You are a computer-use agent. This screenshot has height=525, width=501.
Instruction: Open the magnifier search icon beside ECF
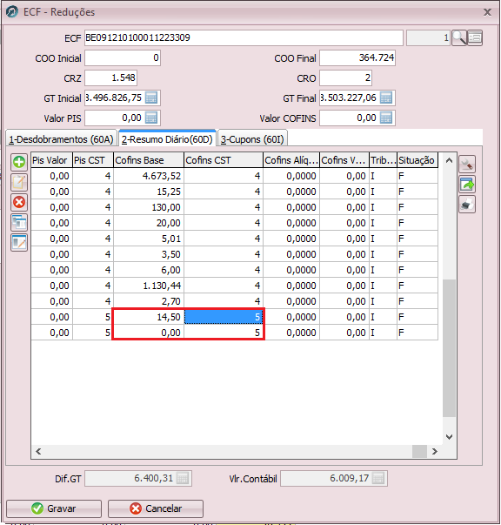pos(459,37)
